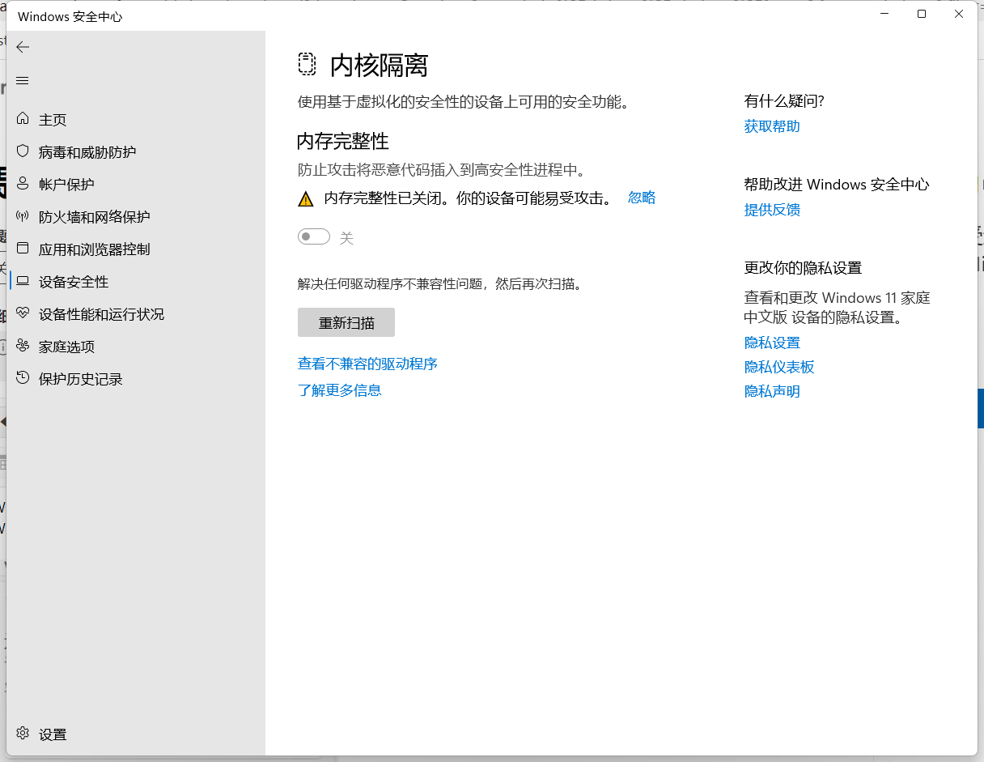Viewport: 984px width, 762px height.
Task: Click the firewall signal icon
Action: [23, 216]
